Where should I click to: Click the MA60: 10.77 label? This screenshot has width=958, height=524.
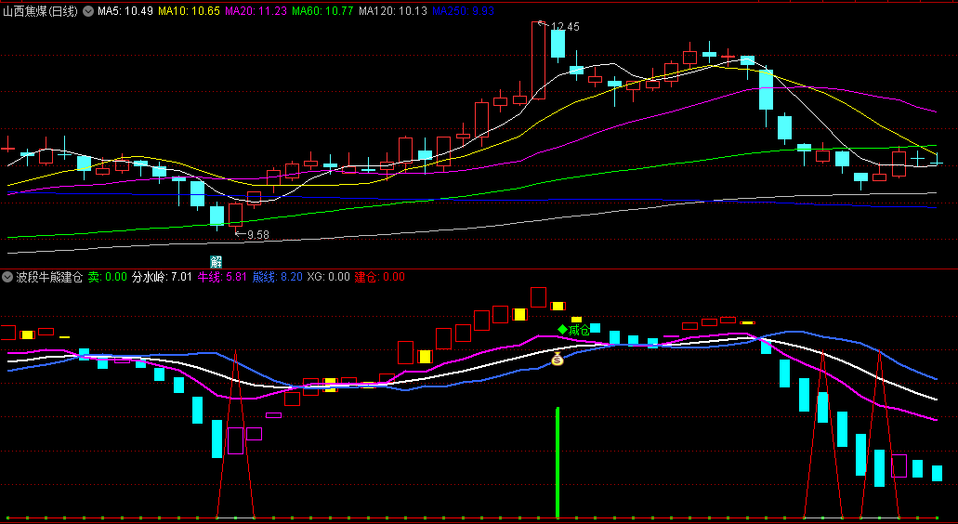coord(322,11)
